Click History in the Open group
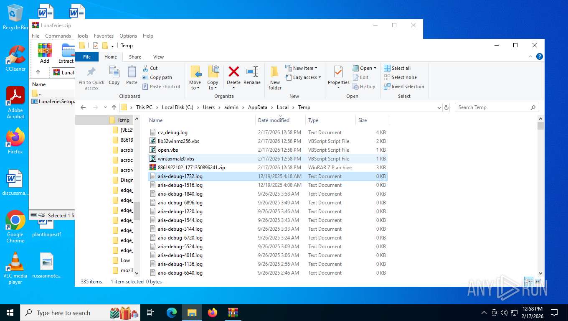568x321 pixels. pos(364,87)
